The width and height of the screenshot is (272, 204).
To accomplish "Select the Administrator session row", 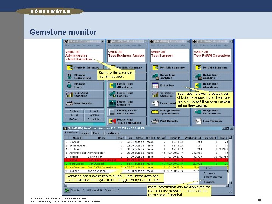I will pyautogui.click(x=146, y=153).
